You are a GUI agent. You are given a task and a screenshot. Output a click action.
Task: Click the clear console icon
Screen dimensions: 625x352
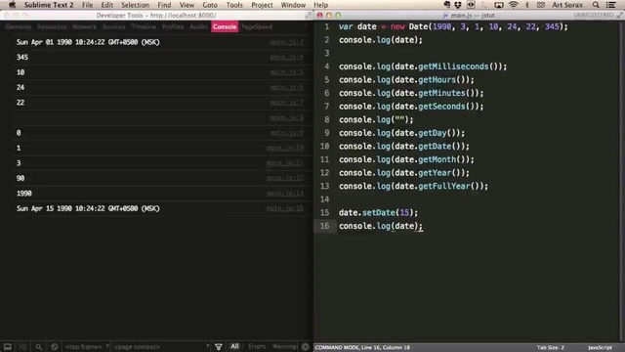click(55, 347)
